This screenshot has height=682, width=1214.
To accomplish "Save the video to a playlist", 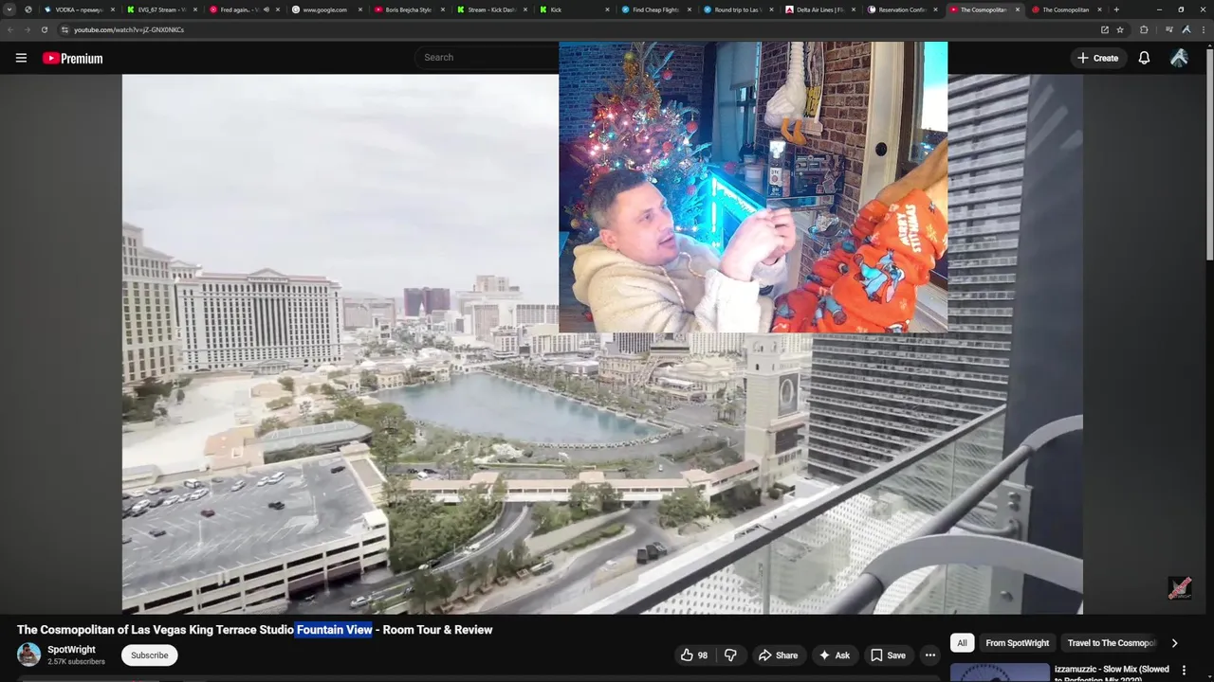I will (888, 655).
